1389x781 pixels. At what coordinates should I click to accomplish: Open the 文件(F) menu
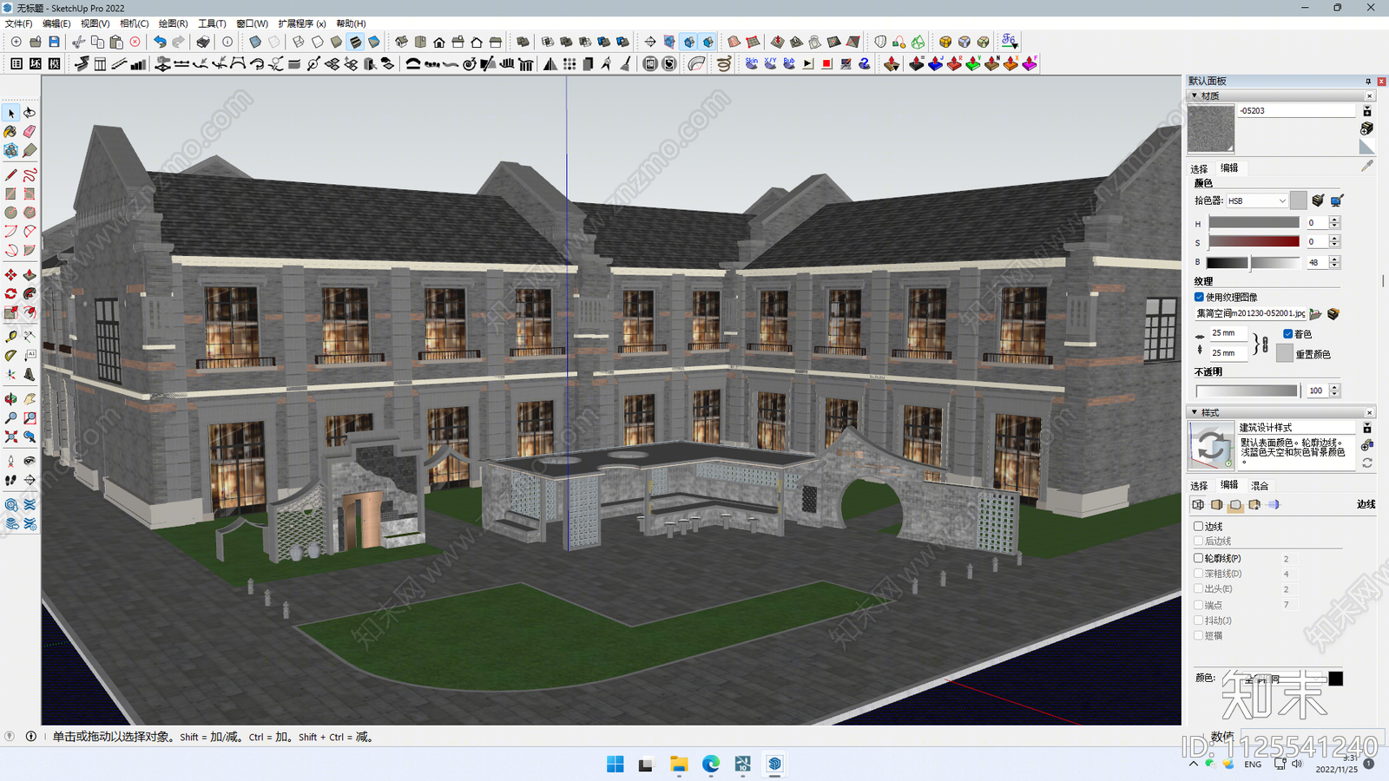coord(18,23)
